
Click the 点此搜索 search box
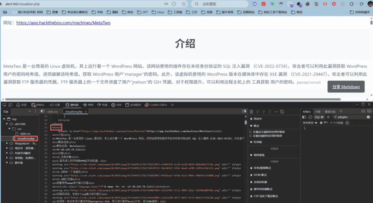[x=220, y=4]
